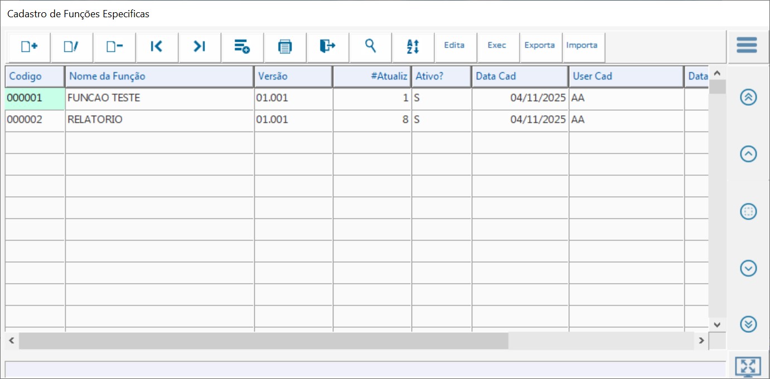Click the A-Z sort icon

coord(413,46)
